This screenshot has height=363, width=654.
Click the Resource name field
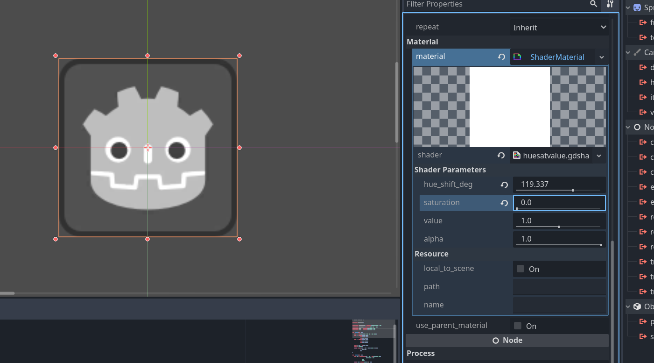coord(559,305)
